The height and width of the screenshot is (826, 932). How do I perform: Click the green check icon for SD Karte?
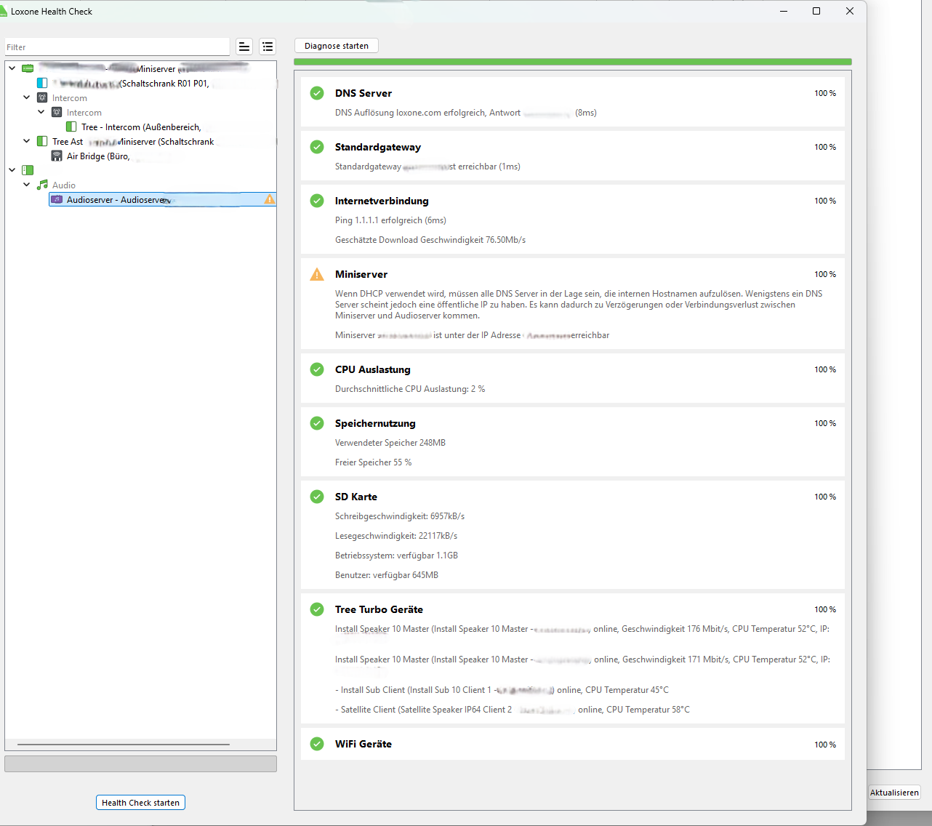point(317,497)
